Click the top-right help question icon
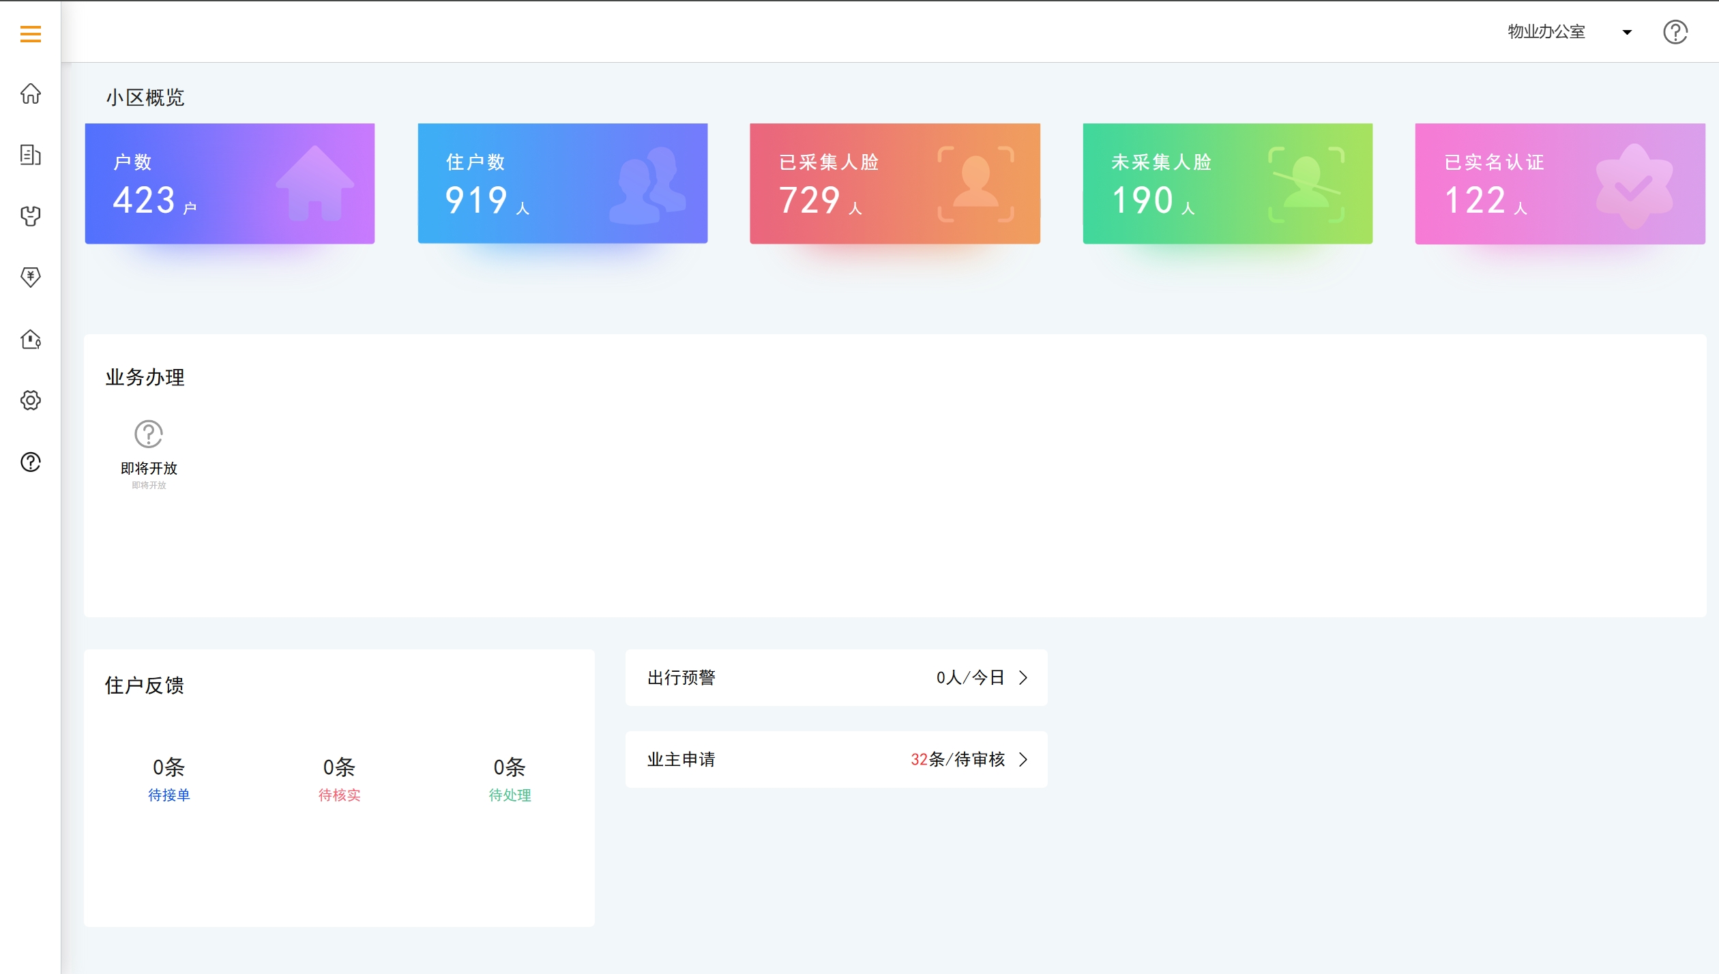Viewport: 1719px width, 974px height. 1675,32
